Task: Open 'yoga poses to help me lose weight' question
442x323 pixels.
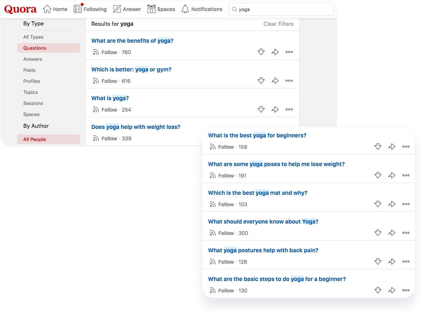Action: pos(276,164)
